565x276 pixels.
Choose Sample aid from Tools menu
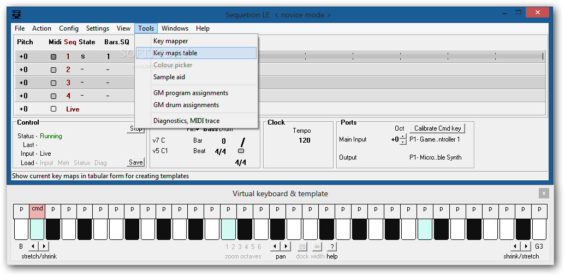[197, 77]
